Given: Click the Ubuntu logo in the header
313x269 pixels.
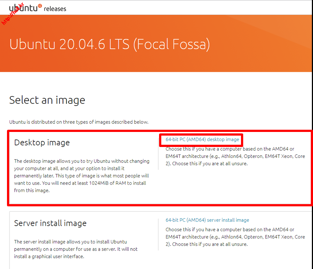Looking at the screenshot, I should click(x=25, y=8).
